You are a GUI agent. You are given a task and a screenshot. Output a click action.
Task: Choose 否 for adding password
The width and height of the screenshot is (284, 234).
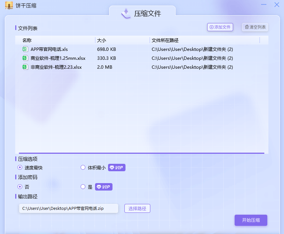point(20,187)
